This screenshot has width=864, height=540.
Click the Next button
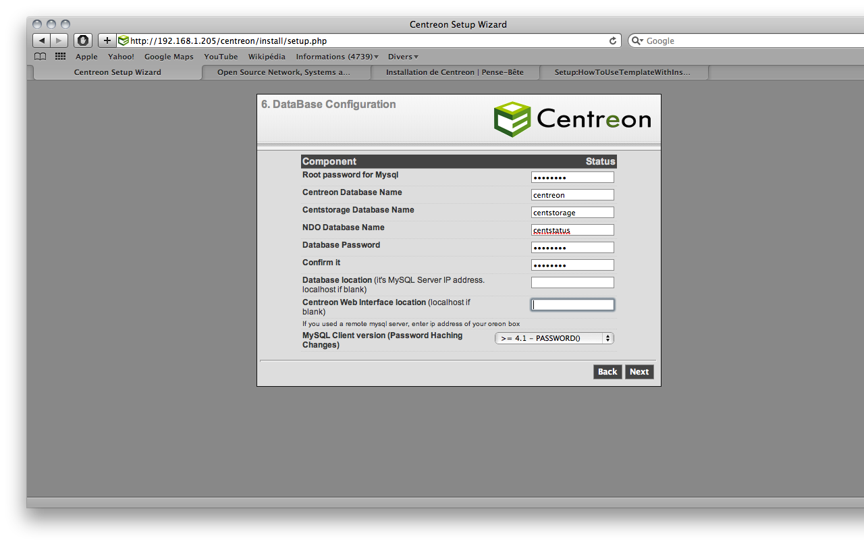[639, 372]
